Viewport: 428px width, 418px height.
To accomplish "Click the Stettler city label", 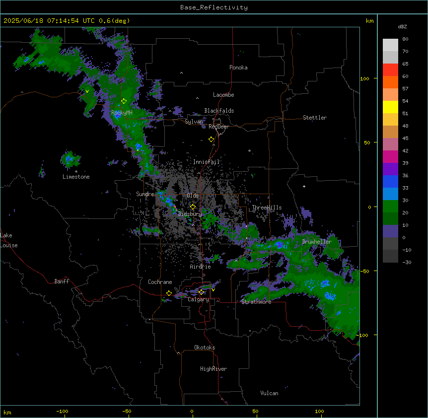I will click(x=315, y=118).
